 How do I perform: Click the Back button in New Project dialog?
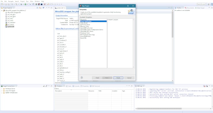[97, 78]
